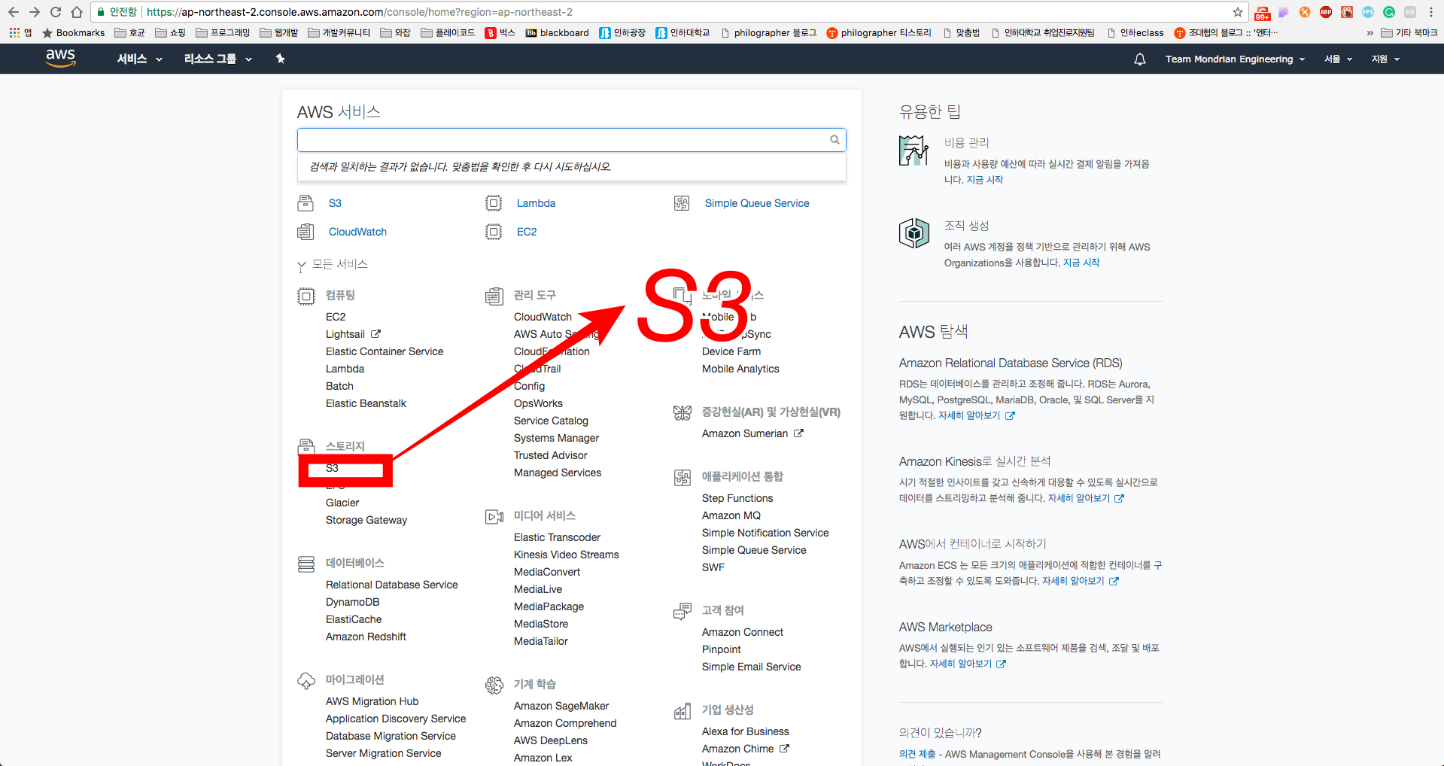Click the Migration (마이그레이션) cloud icon
This screenshot has height=766, width=1444.
(306, 681)
